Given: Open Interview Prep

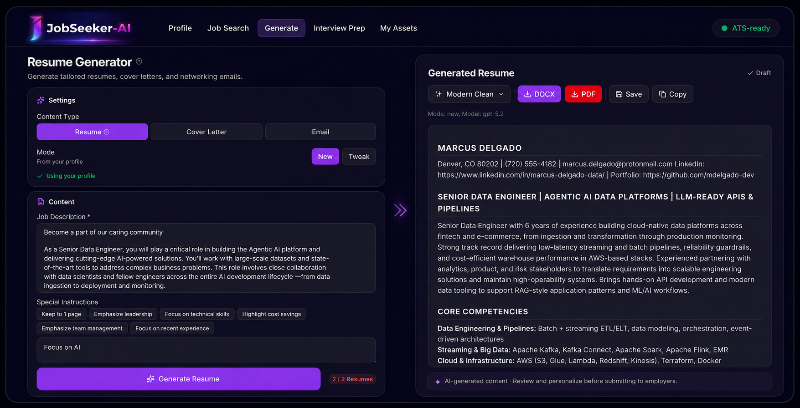Looking at the screenshot, I should pyautogui.click(x=339, y=28).
